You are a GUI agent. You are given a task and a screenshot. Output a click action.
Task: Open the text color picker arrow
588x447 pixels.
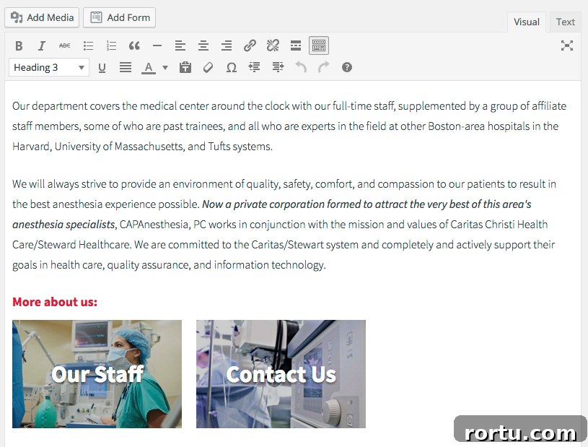165,68
